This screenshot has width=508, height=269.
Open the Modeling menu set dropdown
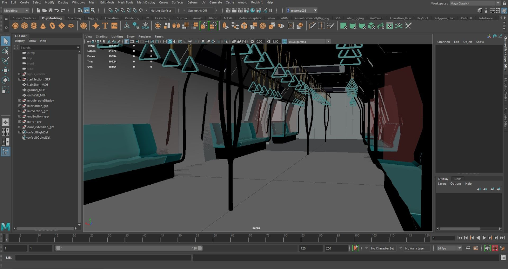[16, 10]
